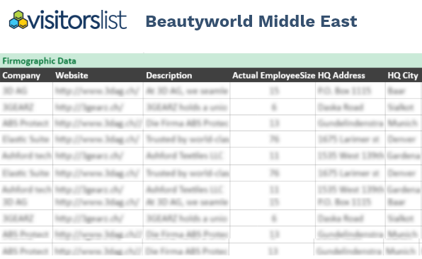Select the Description column header
Screen dimensions: 422x259
[x=169, y=76]
